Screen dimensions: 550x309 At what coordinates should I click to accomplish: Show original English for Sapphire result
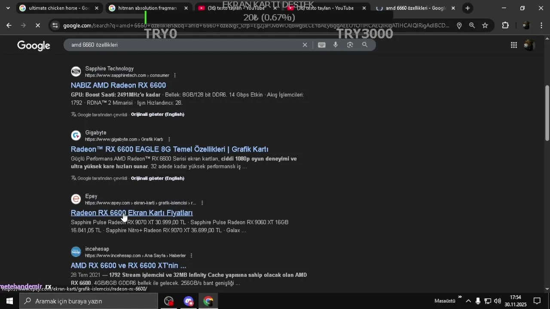tap(157, 115)
